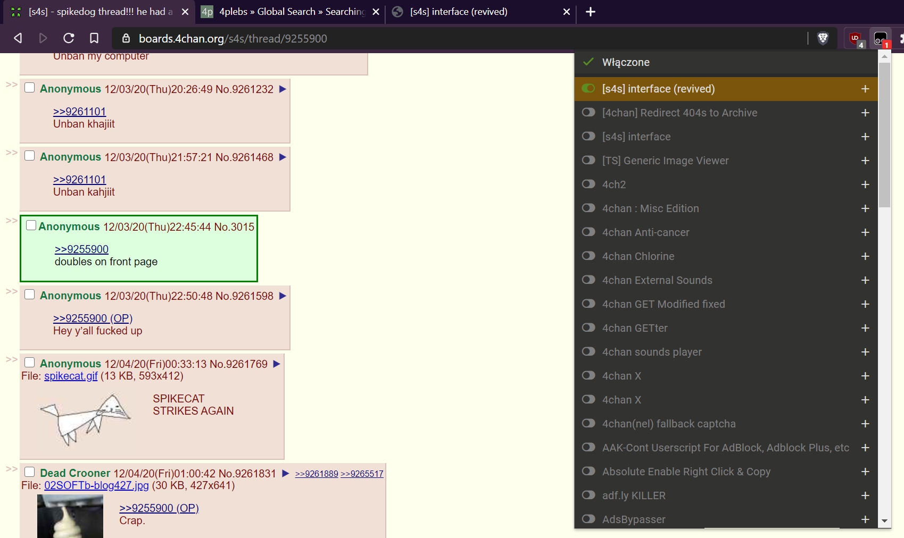The height and width of the screenshot is (538, 904).
Task: Close the 4plebs Global Search tab
Action: [x=376, y=12]
